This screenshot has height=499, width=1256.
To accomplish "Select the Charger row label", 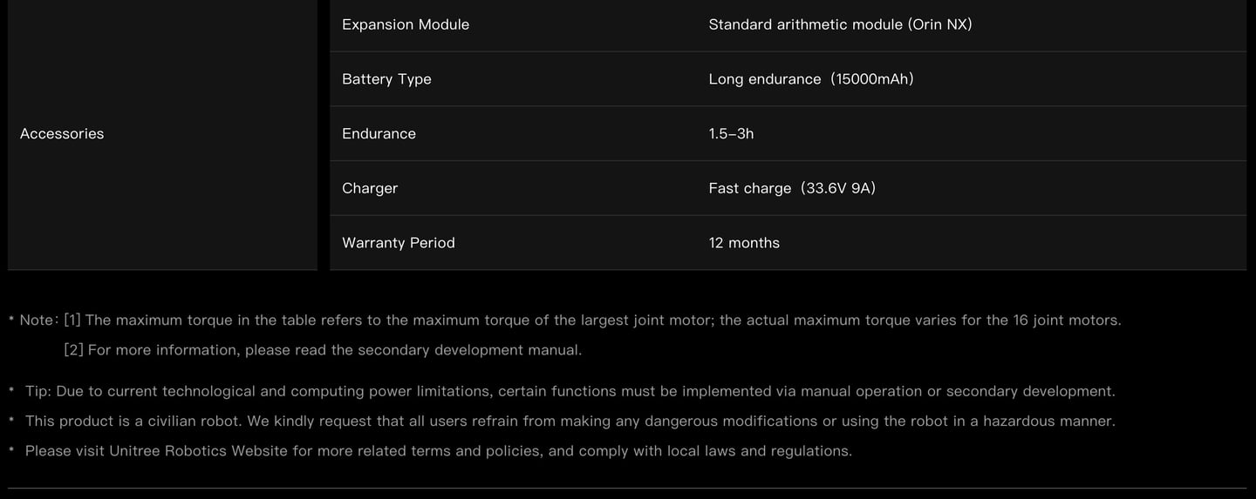I will [370, 188].
